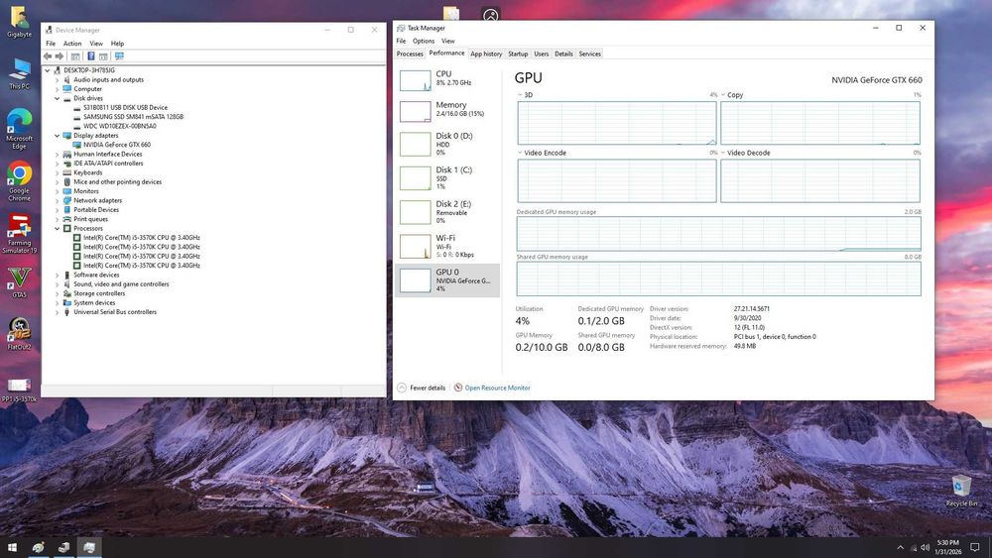Screen dimensions: 992x558
Task: Click the scan for hardware changes monitor icon
Action: [x=119, y=56]
